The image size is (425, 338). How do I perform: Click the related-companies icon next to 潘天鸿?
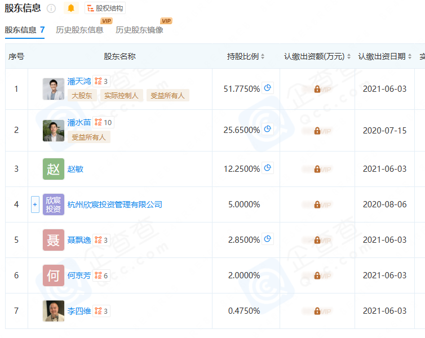[101, 81]
